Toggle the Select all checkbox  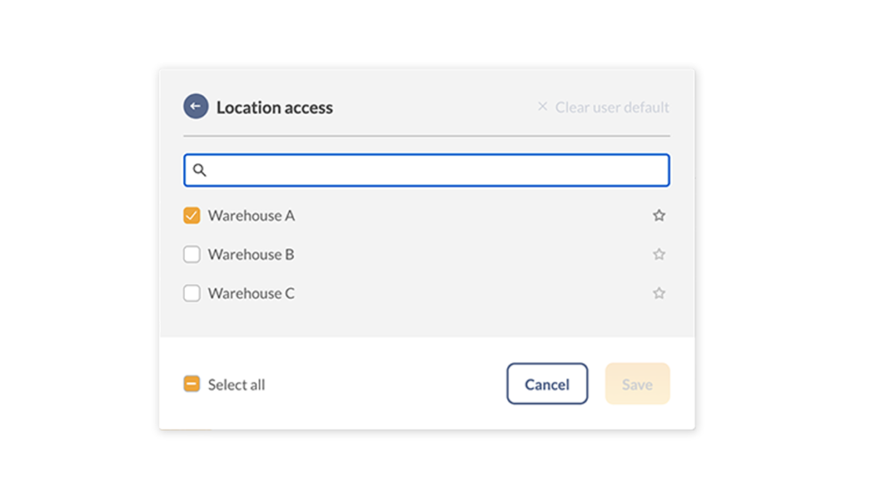click(192, 384)
